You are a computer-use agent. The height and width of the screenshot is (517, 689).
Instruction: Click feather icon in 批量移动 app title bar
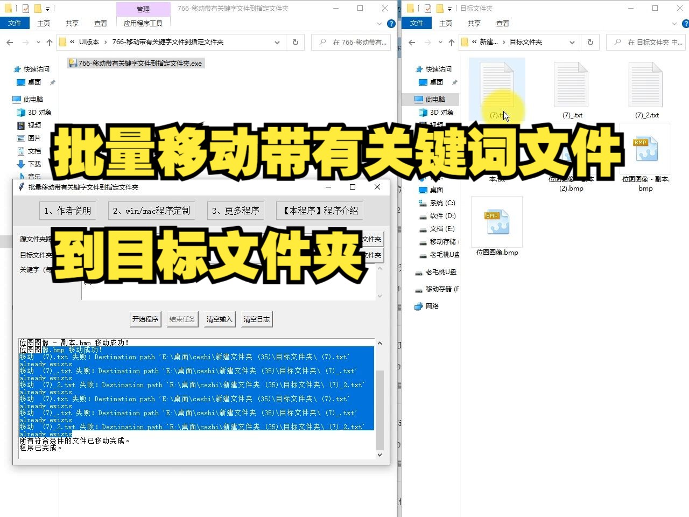tap(22, 187)
